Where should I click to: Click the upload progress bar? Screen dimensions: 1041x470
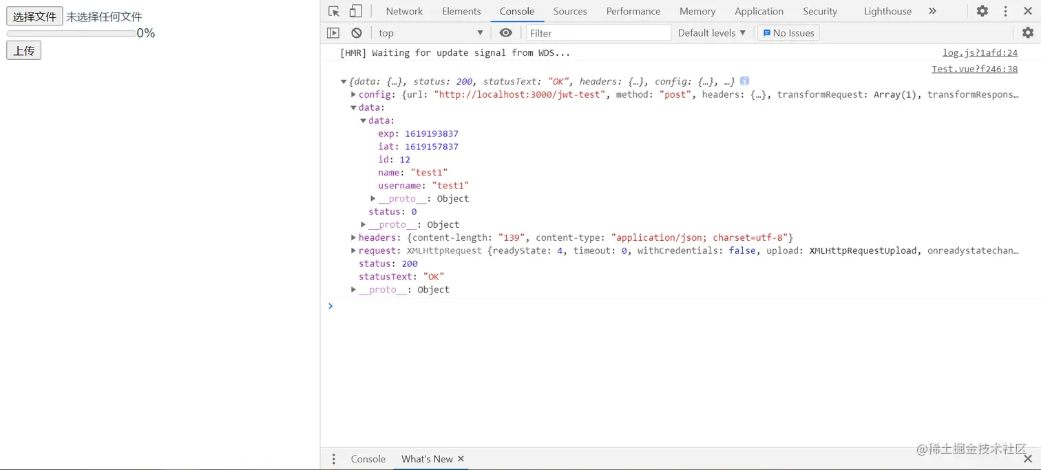(x=71, y=33)
